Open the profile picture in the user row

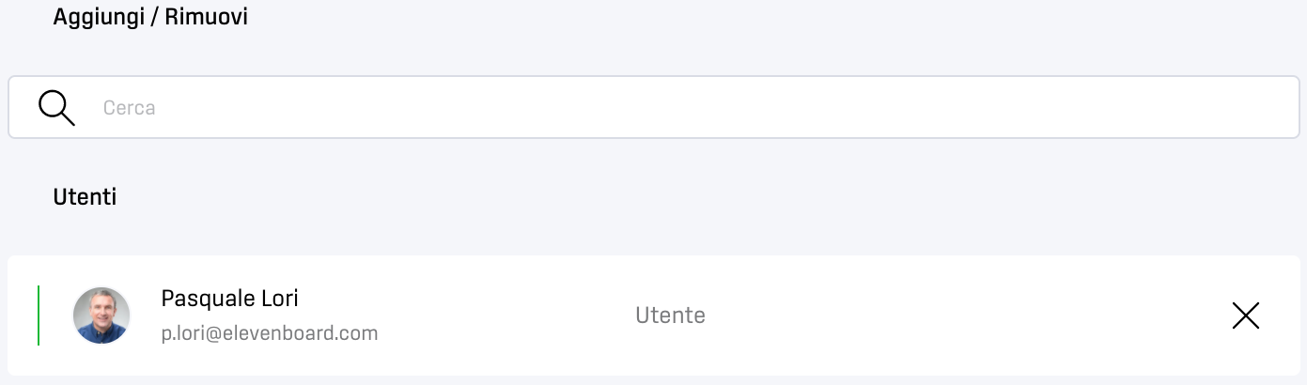click(x=101, y=316)
